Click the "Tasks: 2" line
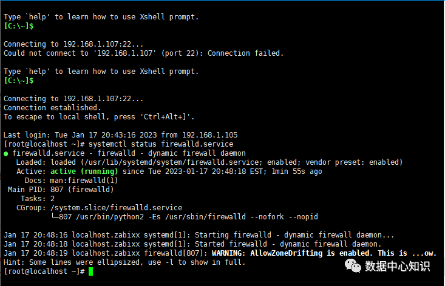 (38, 199)
